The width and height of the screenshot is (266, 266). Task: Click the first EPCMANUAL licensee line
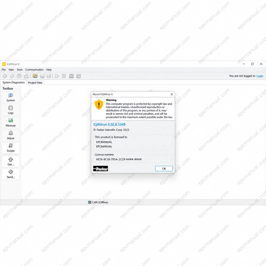104,142
